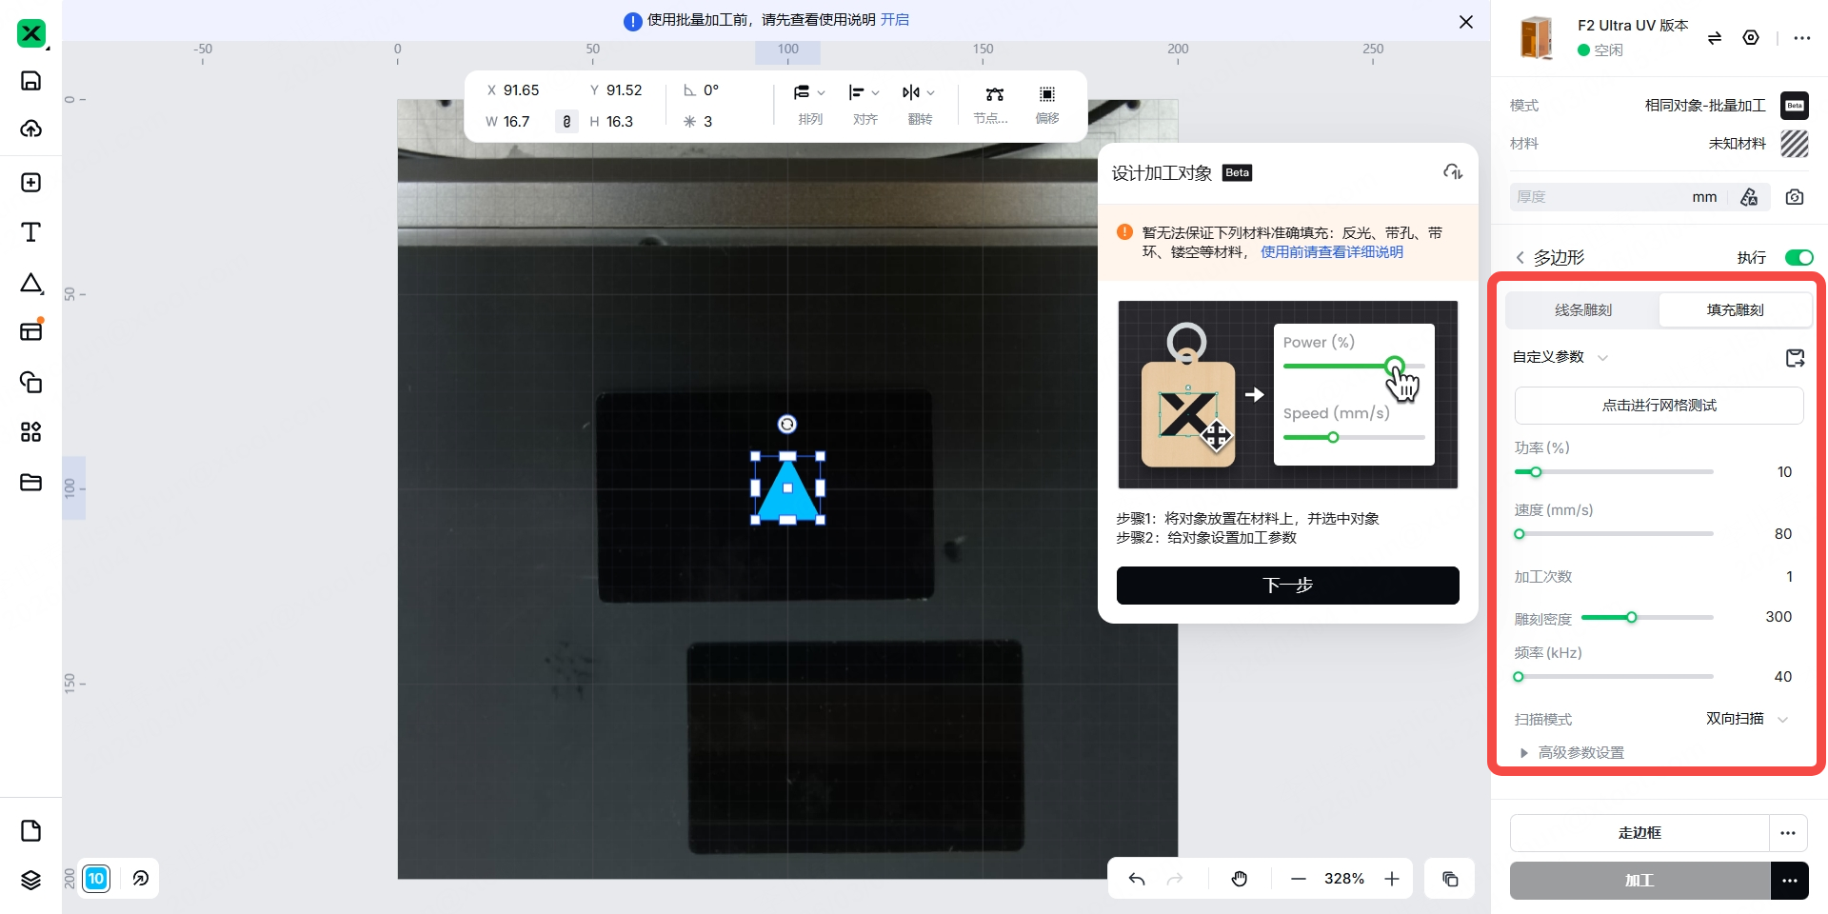
Task: Switch to the 填充雕刻 tab
Action: [1735, 310]
